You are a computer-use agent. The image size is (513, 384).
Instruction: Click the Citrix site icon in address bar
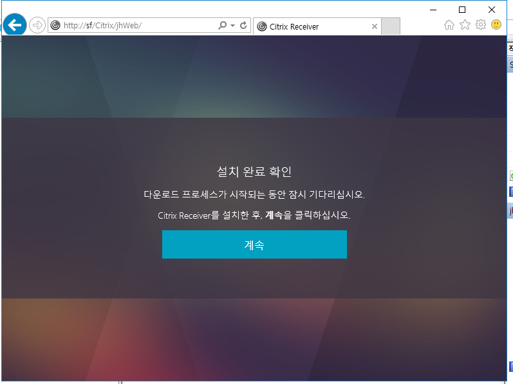[x=55, y=25]
